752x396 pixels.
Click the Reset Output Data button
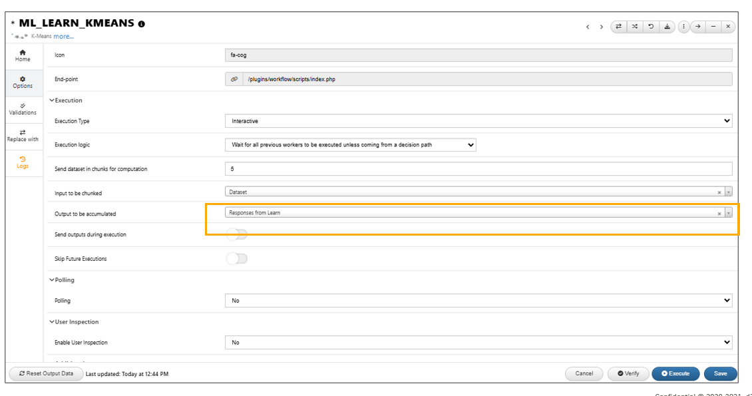point(46,373)
